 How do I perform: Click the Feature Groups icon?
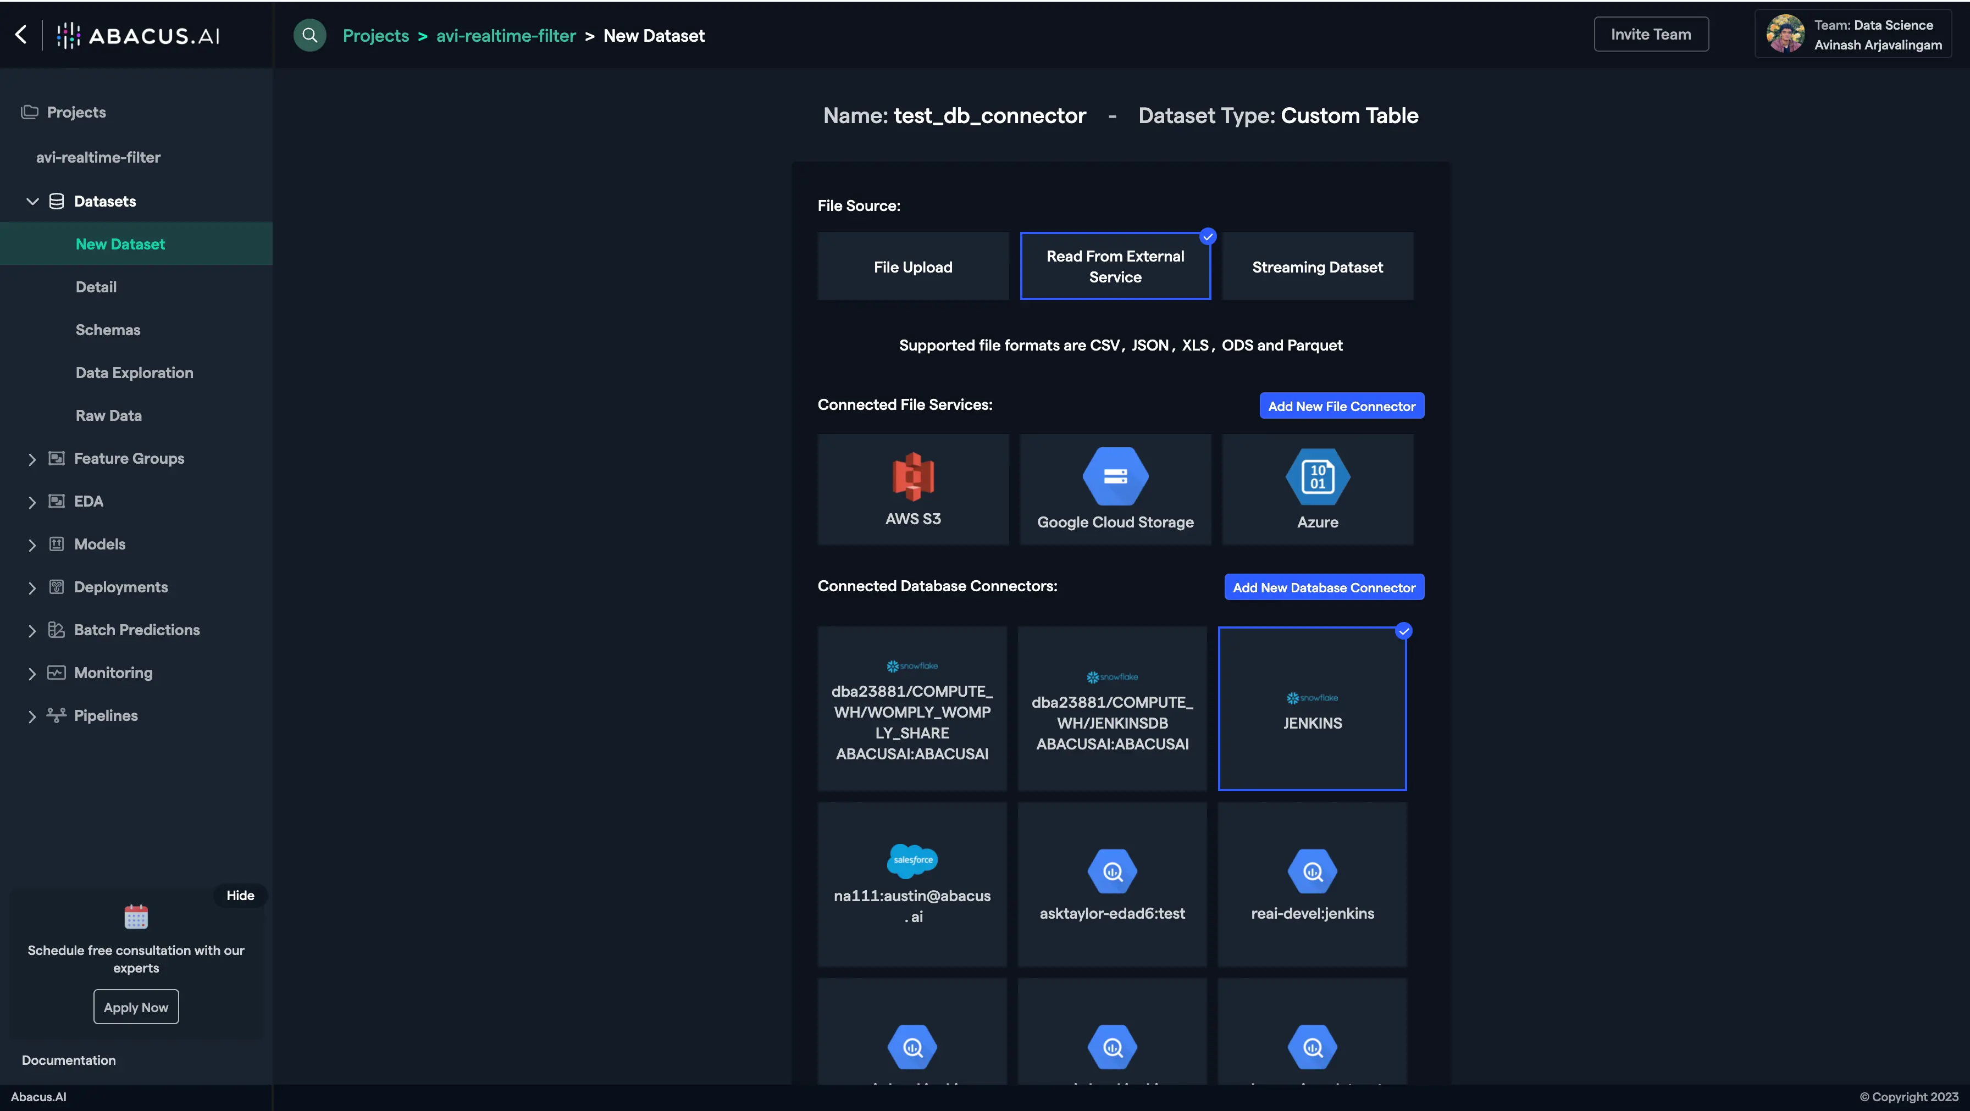click(x=57, y=458)
